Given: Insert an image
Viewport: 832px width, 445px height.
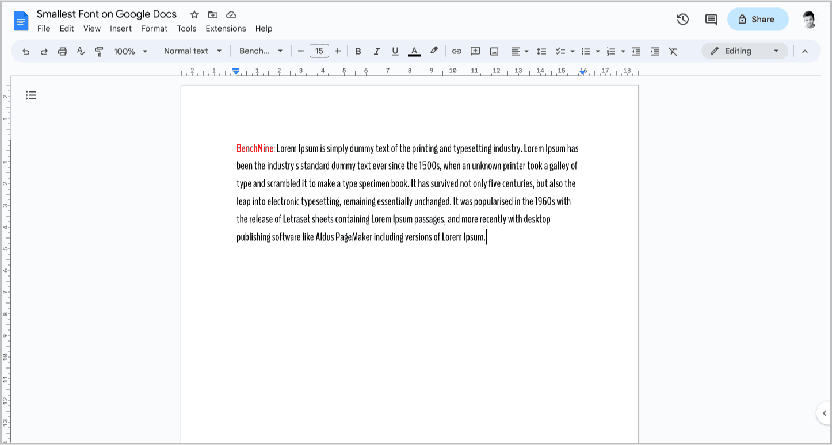Looking at the screenshot, I should coord(494,51).
